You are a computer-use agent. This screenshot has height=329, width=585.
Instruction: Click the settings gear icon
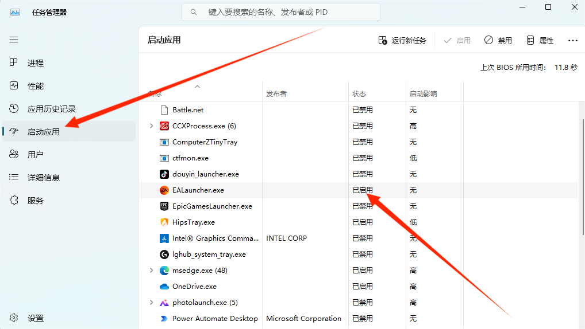coord(14,318)
